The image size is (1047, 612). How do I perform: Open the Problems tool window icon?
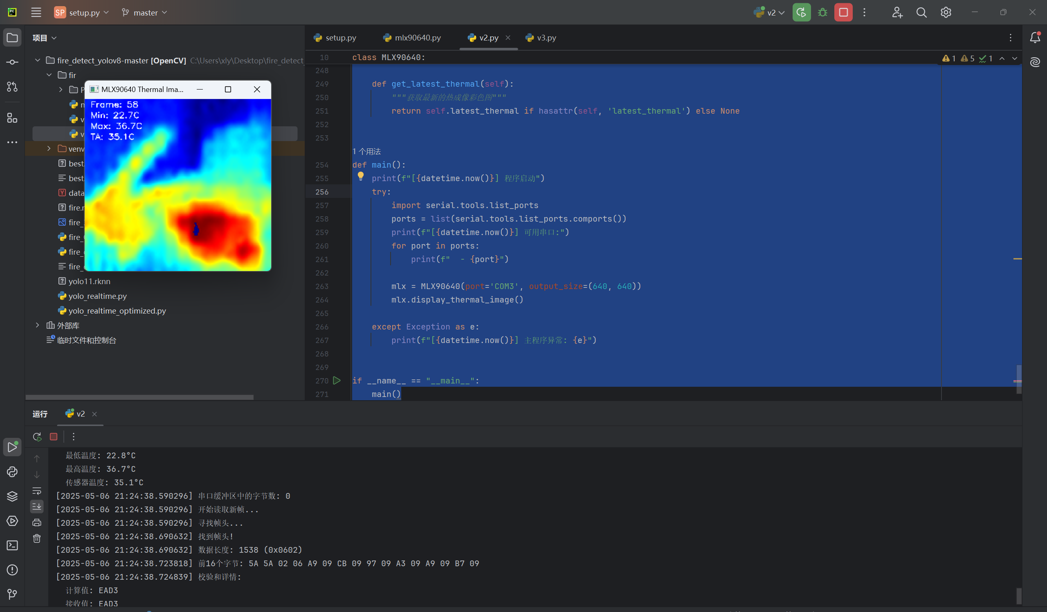click(x=12, y=569)
